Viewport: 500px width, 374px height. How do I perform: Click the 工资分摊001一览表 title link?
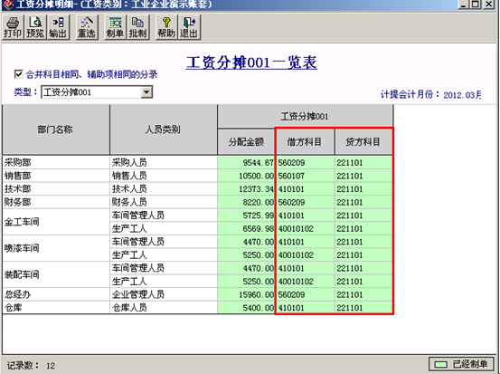[x=251, y=62]
